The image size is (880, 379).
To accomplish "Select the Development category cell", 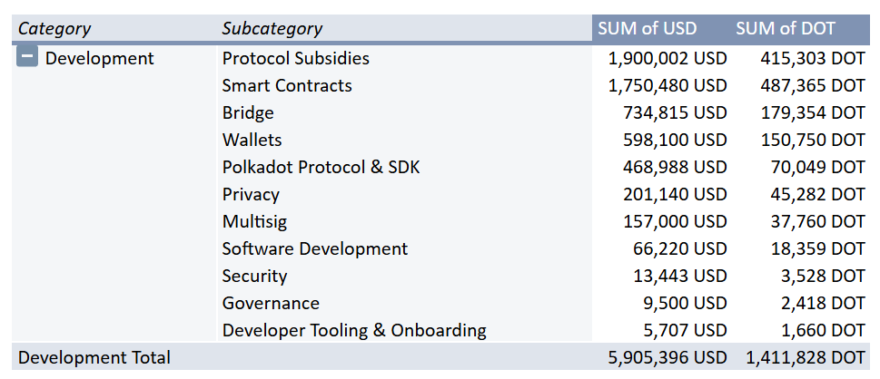I will pyautogui.click(x=99, y=58).
